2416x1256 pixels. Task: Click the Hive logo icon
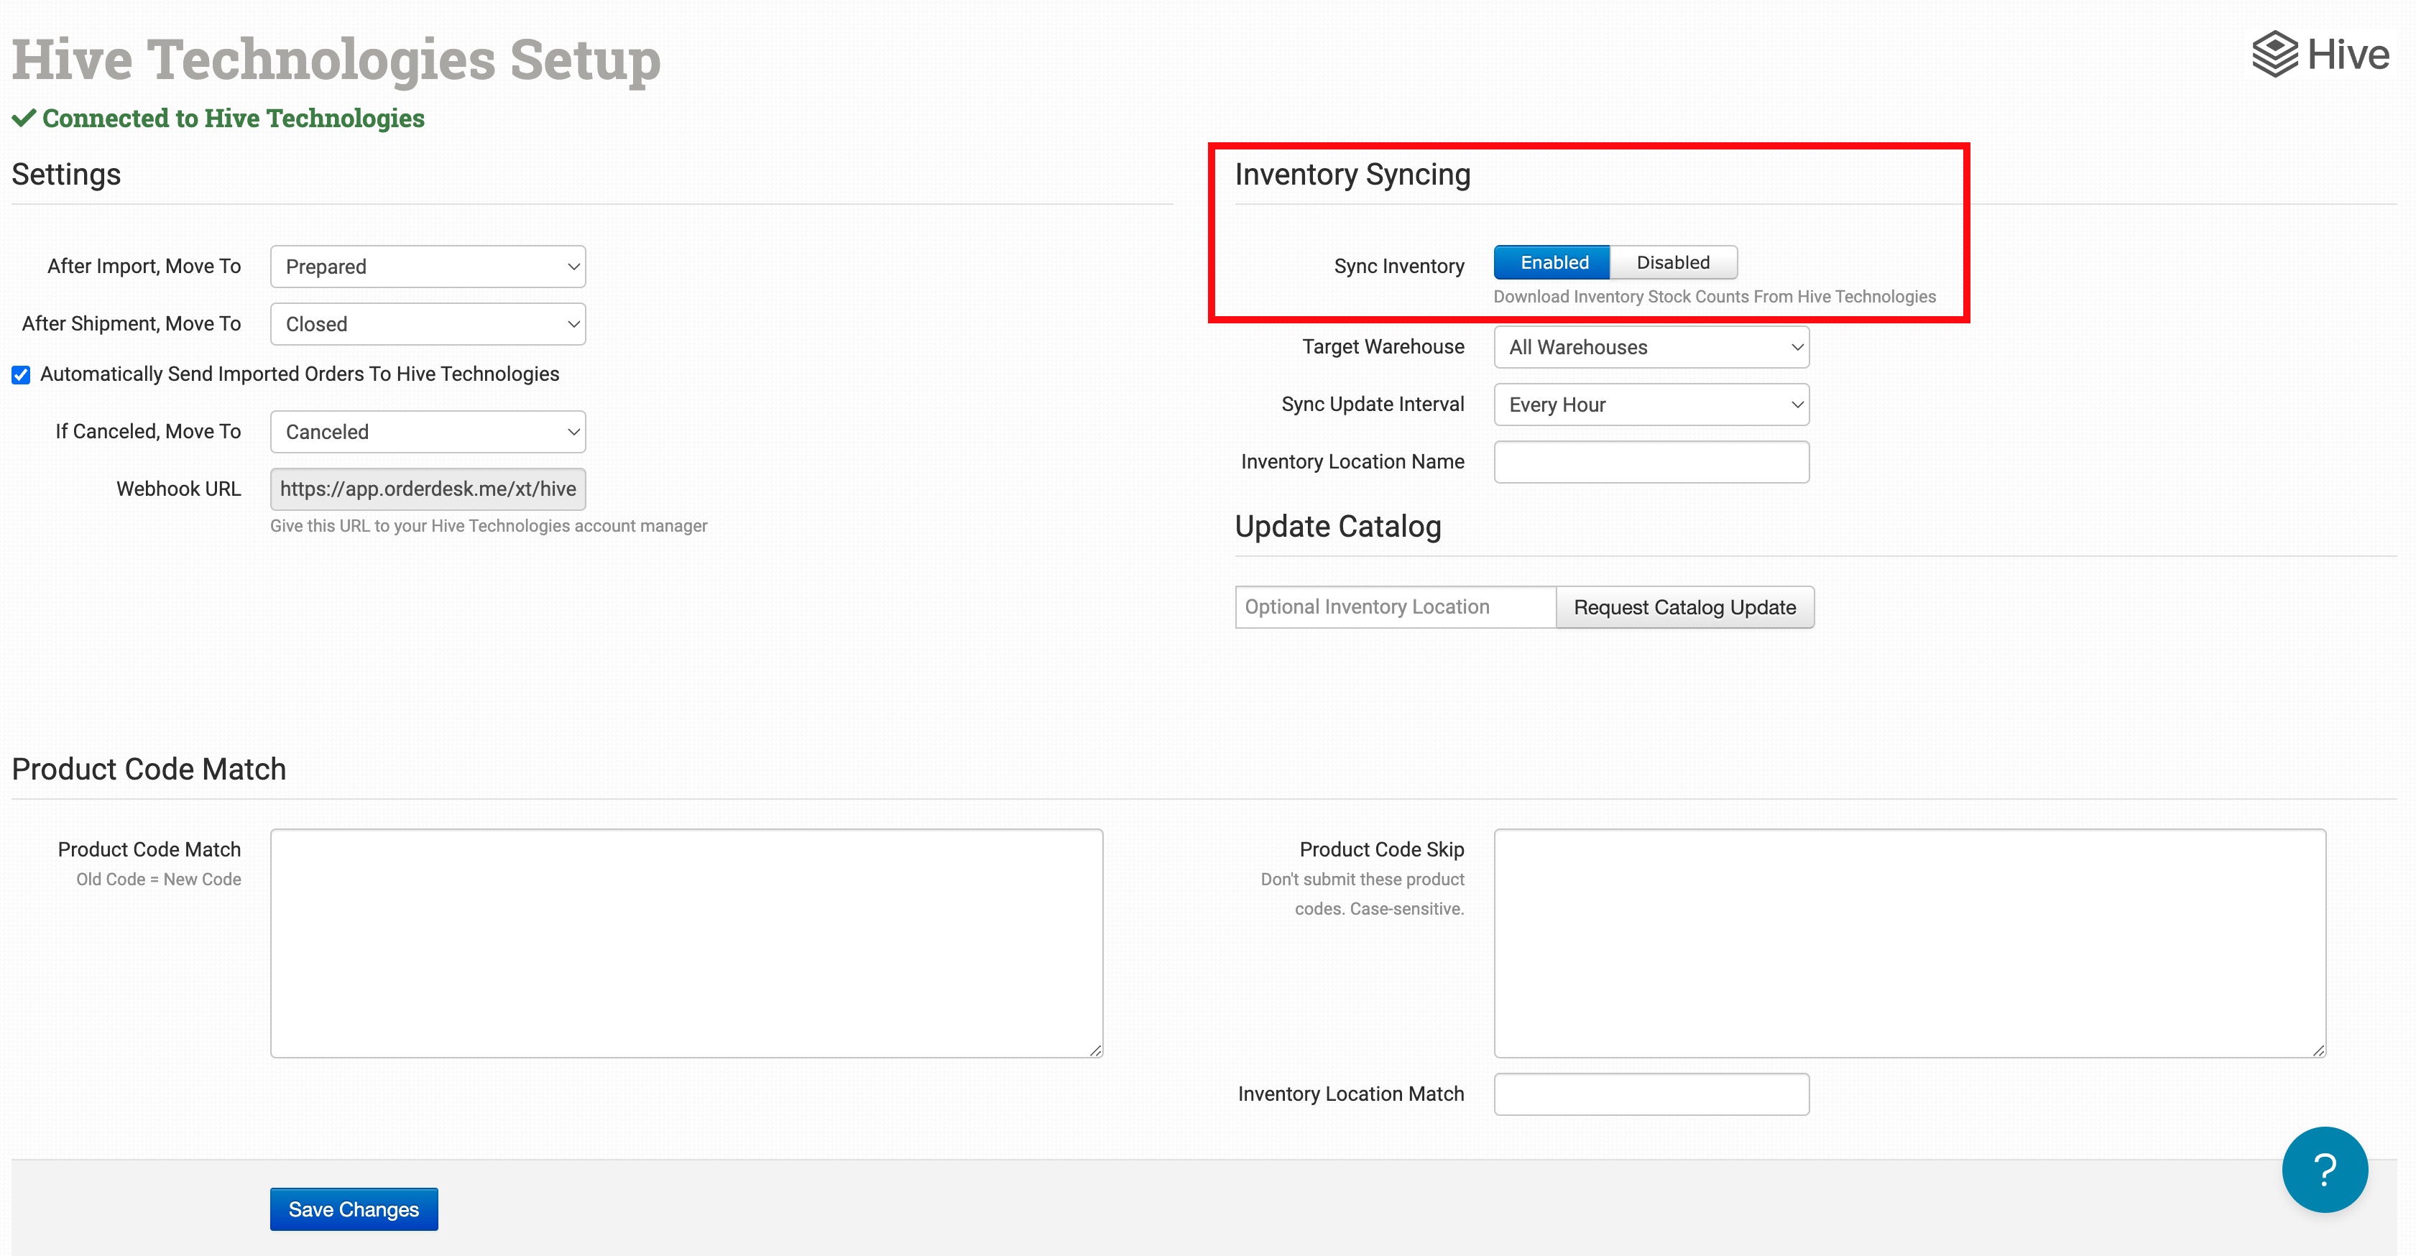point(2275,55)
